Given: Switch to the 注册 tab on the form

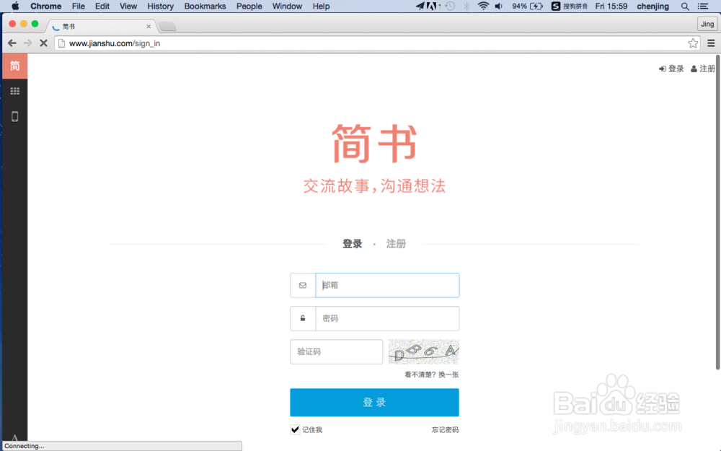Looking at the screenshot, I should point(396,243).
